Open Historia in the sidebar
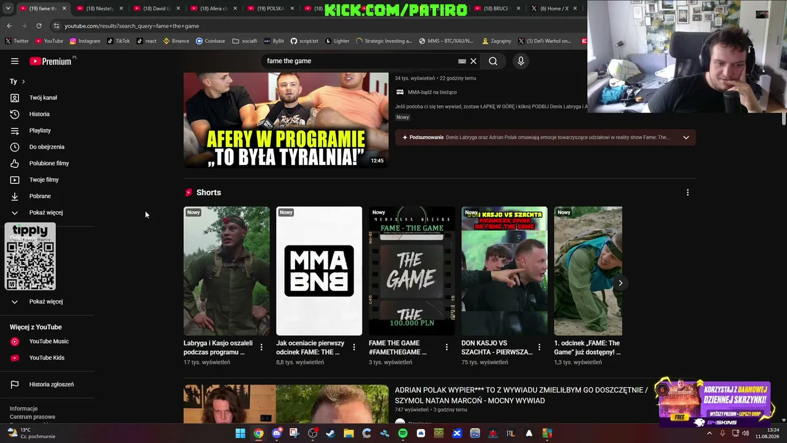787x443 pixels. pyautogui.click(x=39, y=114)
